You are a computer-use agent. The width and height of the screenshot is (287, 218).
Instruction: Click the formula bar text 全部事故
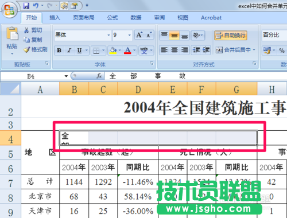click(148, 76)
